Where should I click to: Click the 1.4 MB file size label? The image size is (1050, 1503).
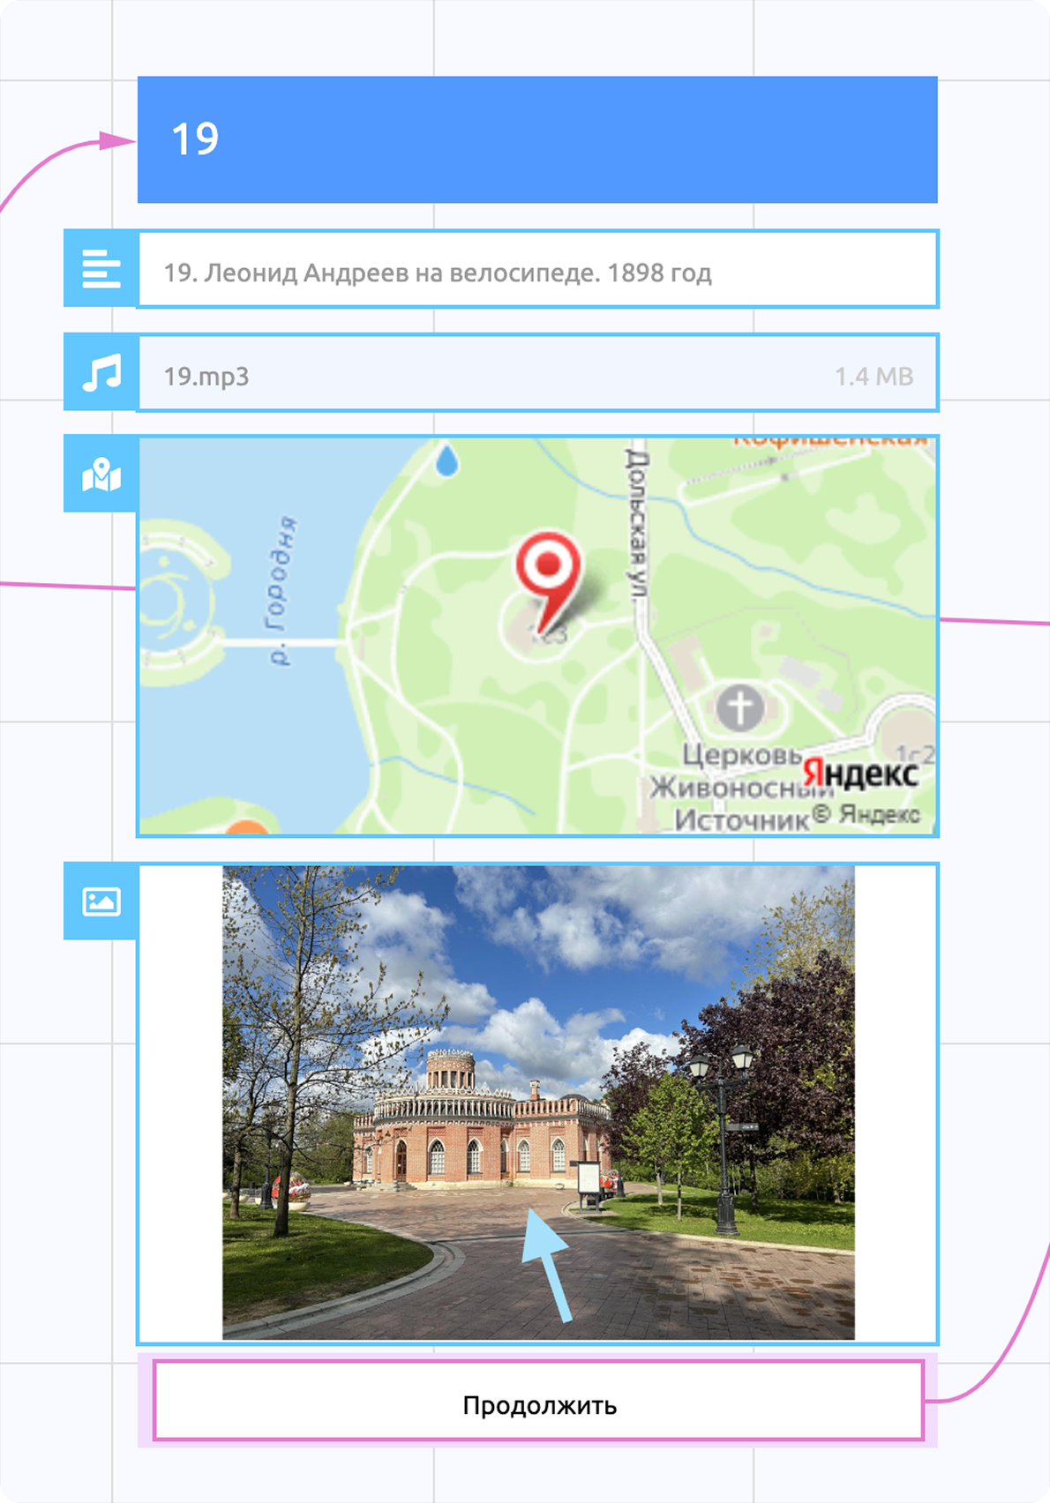(x=874, y=377)
